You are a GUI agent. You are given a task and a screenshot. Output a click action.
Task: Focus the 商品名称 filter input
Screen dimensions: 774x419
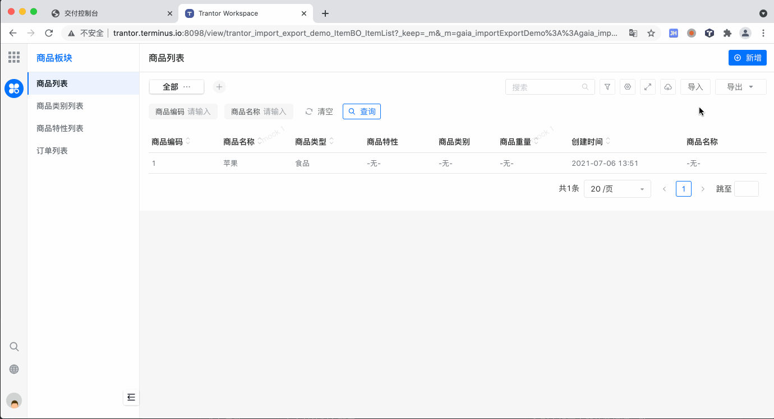259,111
